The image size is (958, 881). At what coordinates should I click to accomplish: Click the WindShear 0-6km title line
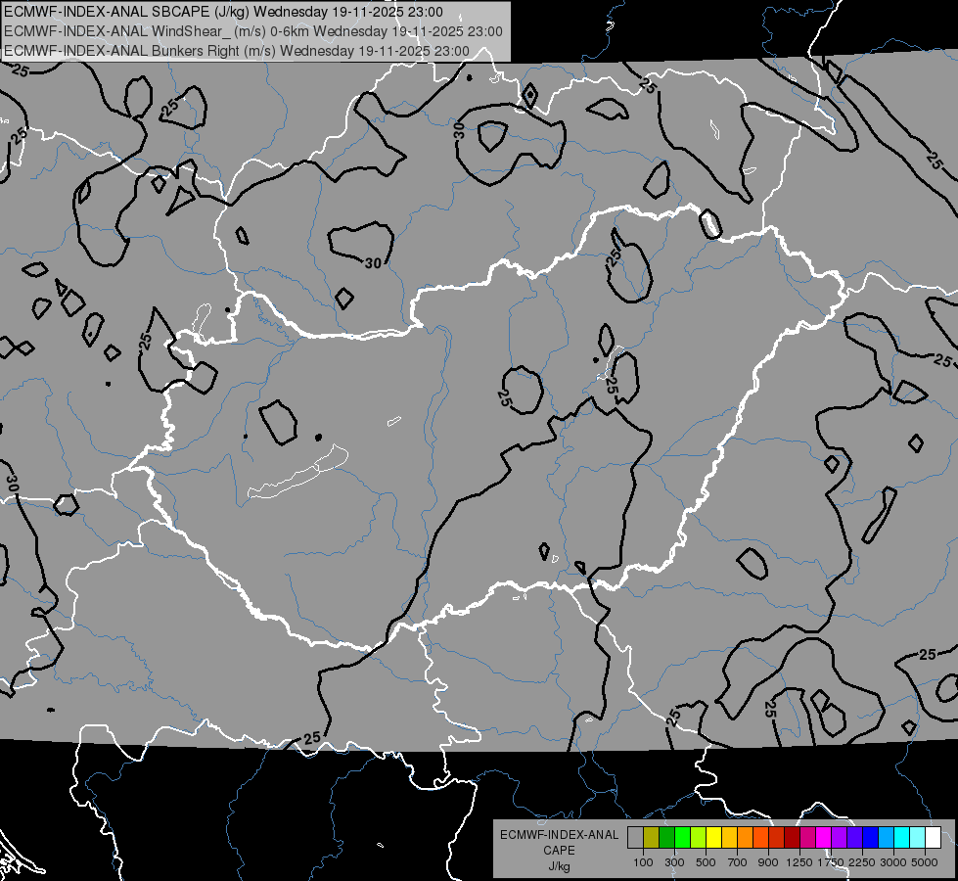coord(252,31)
